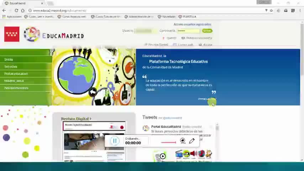The width and height of the screenshot is (304, 171).
Task: Click the back arrow on the banner
Action: click(x=93, y=92)
